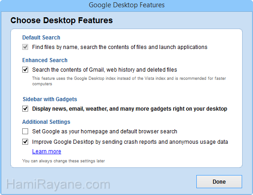Enable Set Google as your homepage checkbox
The image size is (253, 195).
[x=25, y=132]
